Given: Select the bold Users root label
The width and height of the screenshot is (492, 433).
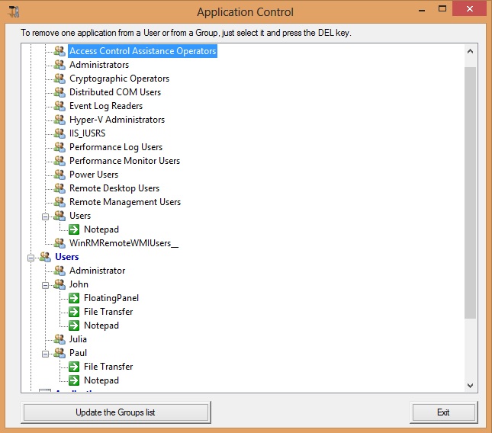Looking at the screenshot, I should pos(67,257).
